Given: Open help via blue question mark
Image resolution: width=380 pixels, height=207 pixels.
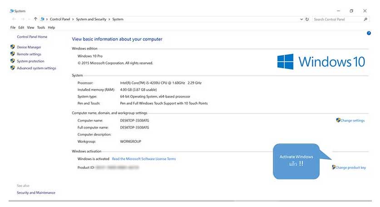Looking at the screenshot, I should [369, 33].
